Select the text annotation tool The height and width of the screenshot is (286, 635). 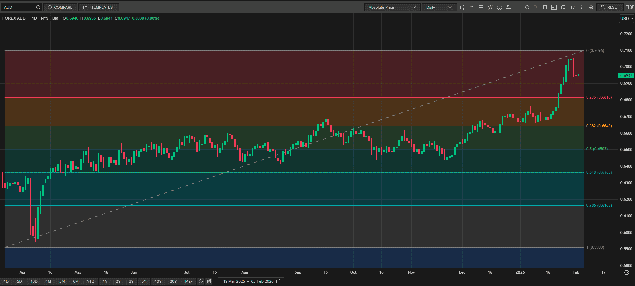click(x=518, y=7)
